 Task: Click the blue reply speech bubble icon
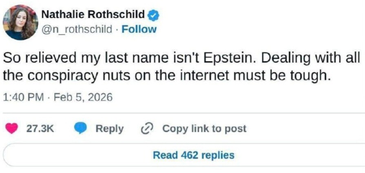pos(81,129)
